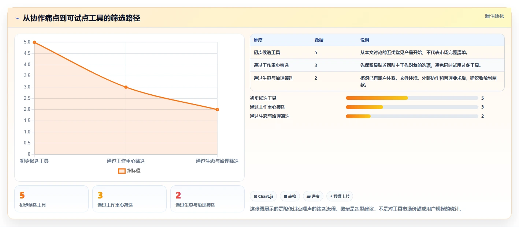
Task: Click the 说明 table column header
Action: 364,40
